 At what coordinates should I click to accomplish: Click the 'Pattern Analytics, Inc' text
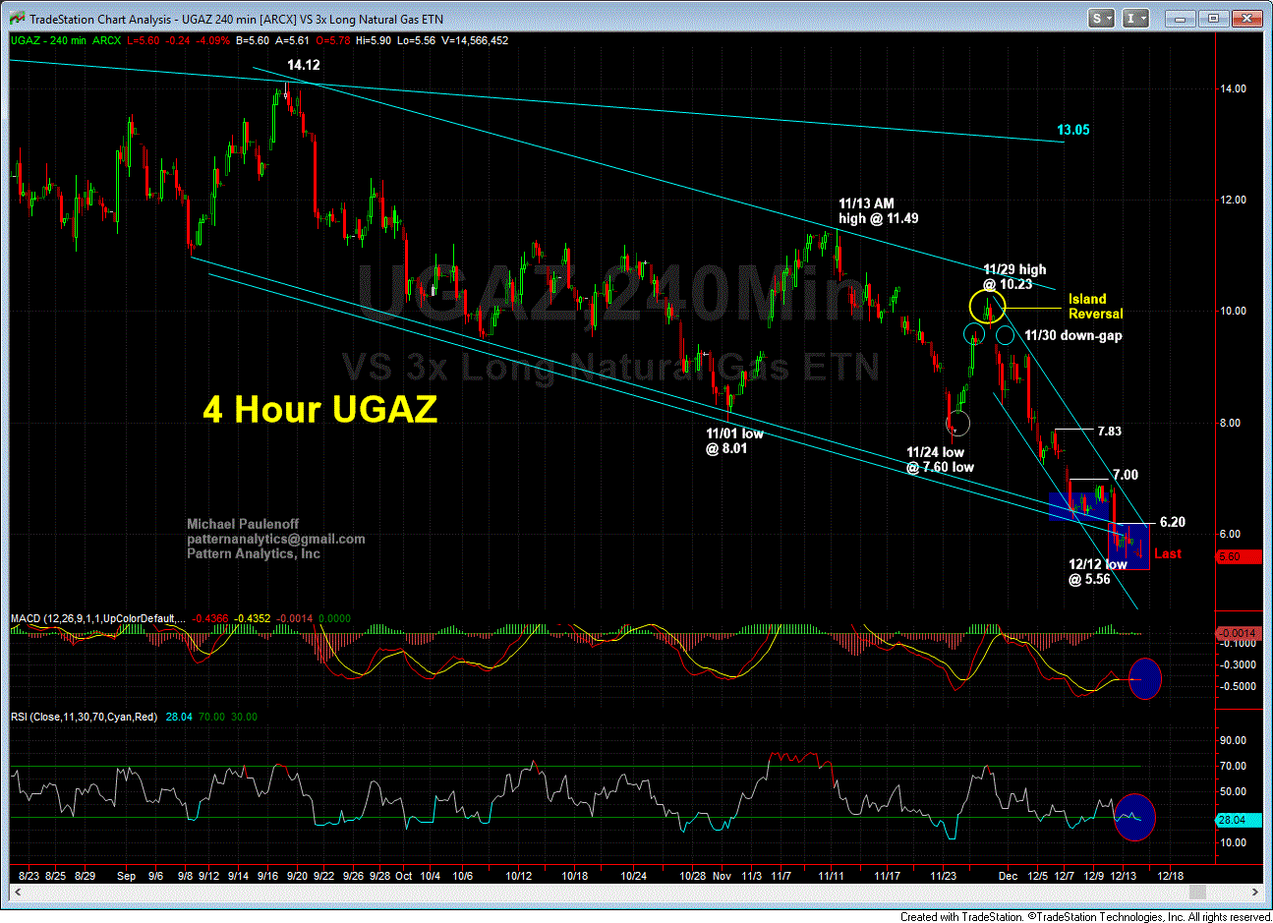pos(254,553)
